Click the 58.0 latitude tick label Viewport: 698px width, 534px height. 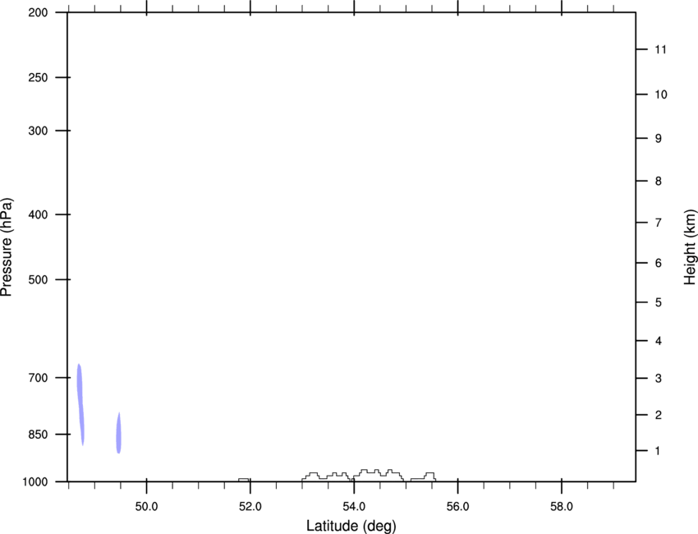pyautogui.click(x=561, y=505)
